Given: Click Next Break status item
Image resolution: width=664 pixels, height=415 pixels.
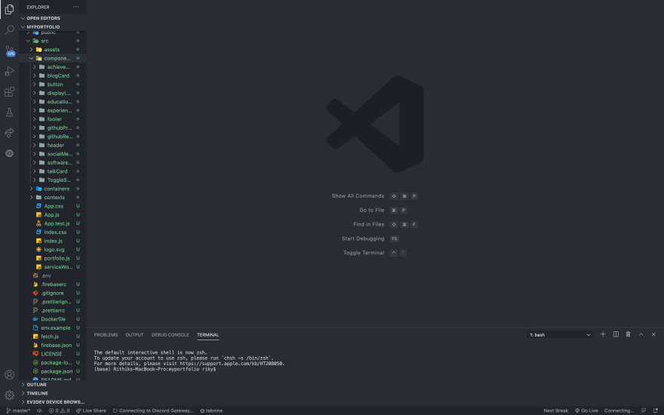Looking at the screenshot, I should coord(555,410).
